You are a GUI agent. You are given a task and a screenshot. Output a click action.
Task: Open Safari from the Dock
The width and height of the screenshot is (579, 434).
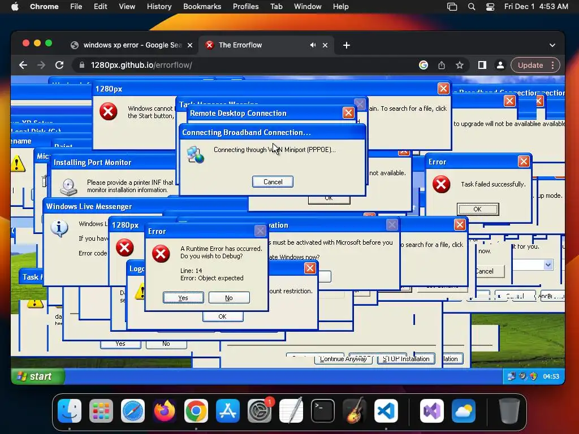pos(133,411)
